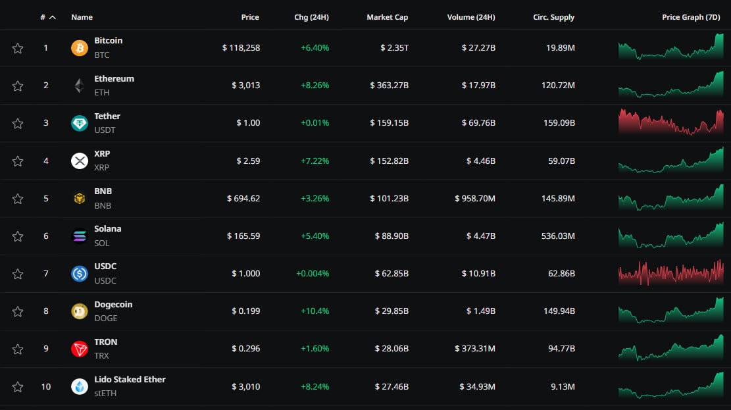The width and height of the screenshot is (731, 410).
Task: Sort by Volume (24H) column header
Action: [471, 17]
